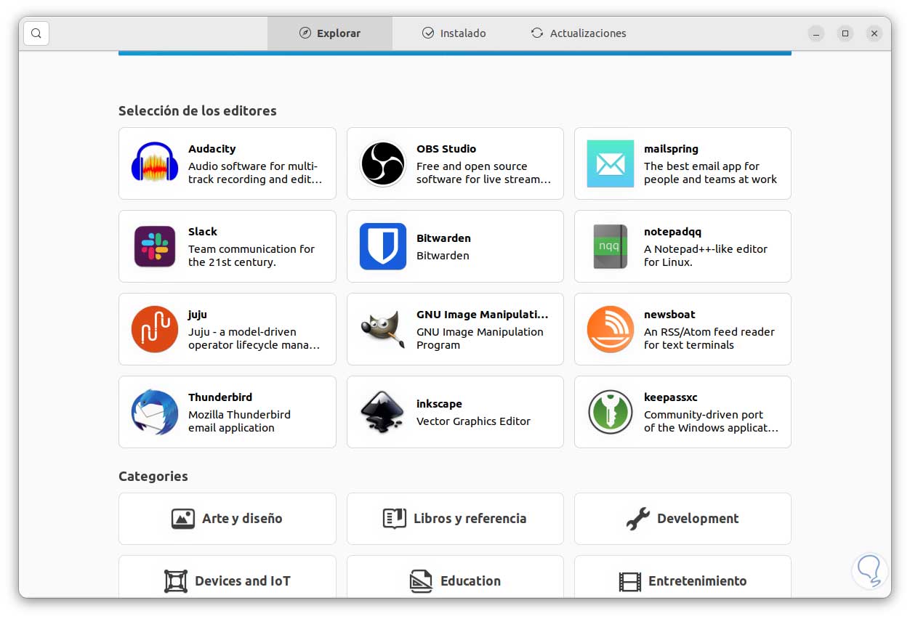Click the Entretenimiento film strip icon
The width and height of the screenshot is (910, 619).
tap(630, 581)
